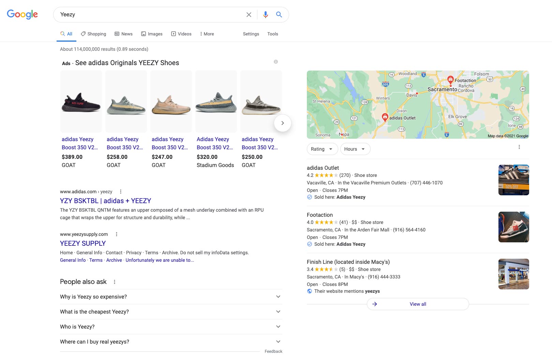Open three-dot options below the map

pyautogui.click(x=519, y=147)
